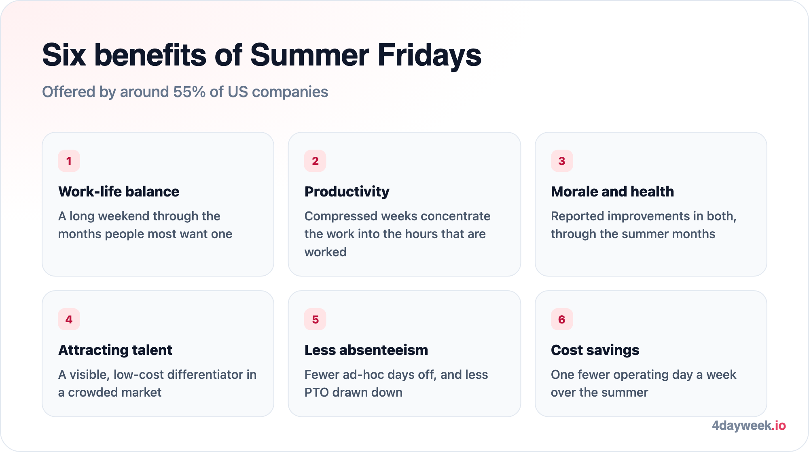Click the number 4 badge
The width and height of the screenshot is (809, 452).
(x=69, y=319)
